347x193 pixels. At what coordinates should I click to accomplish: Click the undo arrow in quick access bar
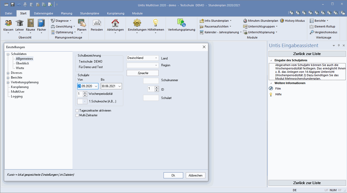click(x=19, y=4)
